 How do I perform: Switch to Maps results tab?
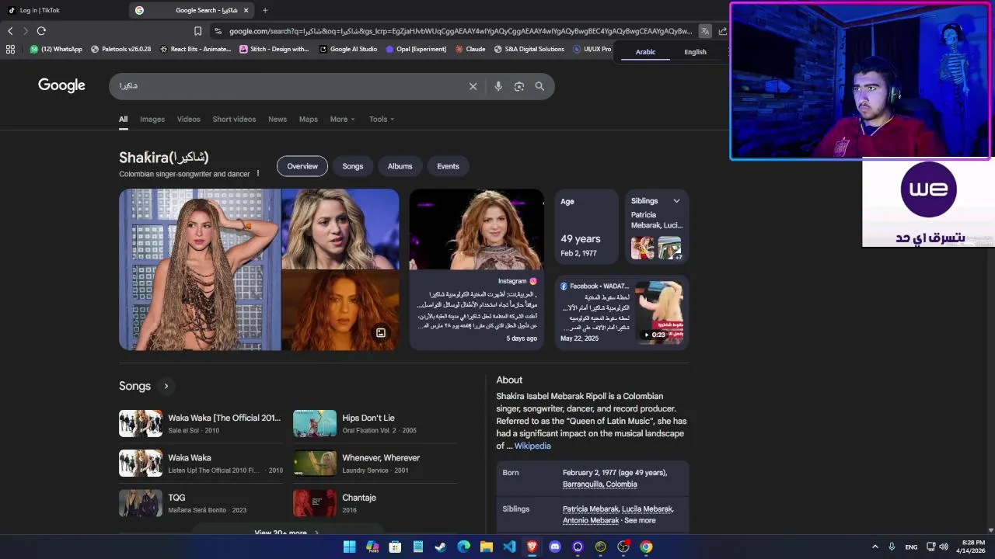pyautogui.click(x=309, y=119)
